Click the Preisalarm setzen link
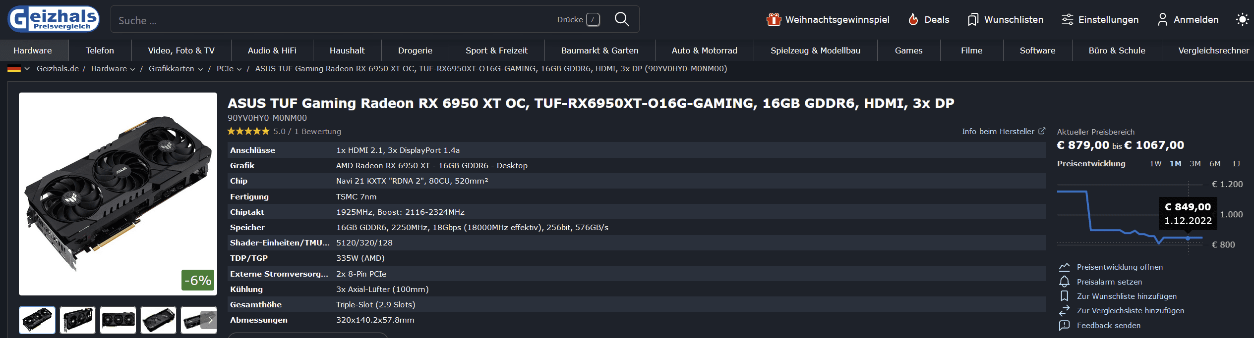Image resolution: width=1254 pixels, height=338 pixels. pos(1109,282)
